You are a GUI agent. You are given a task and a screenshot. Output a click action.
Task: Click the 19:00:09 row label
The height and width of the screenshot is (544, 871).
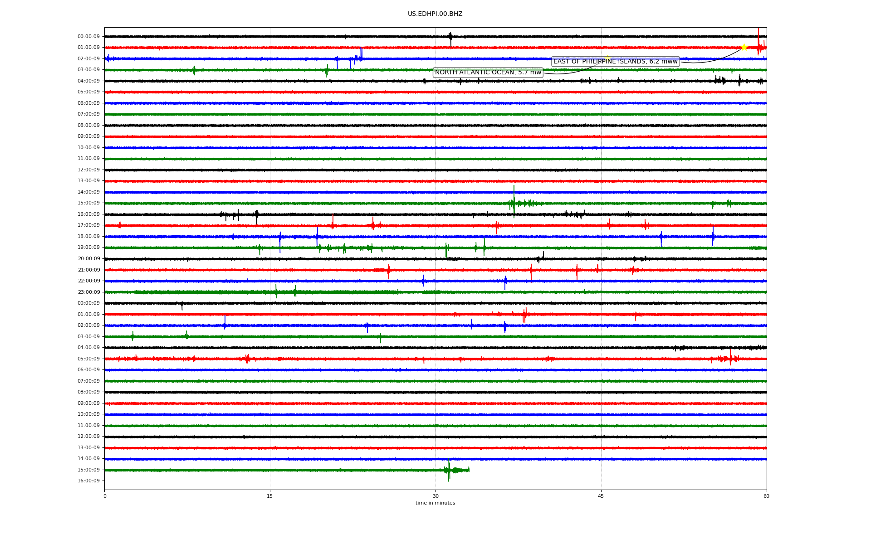(x=88, y=248)
